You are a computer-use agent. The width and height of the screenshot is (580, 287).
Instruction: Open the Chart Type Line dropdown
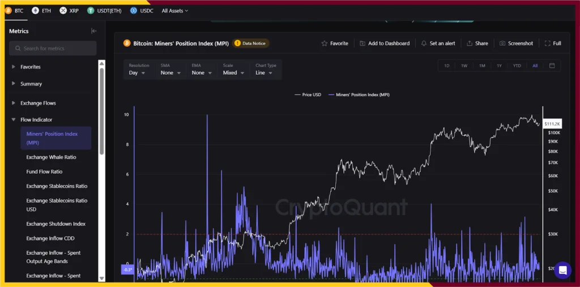264,72
